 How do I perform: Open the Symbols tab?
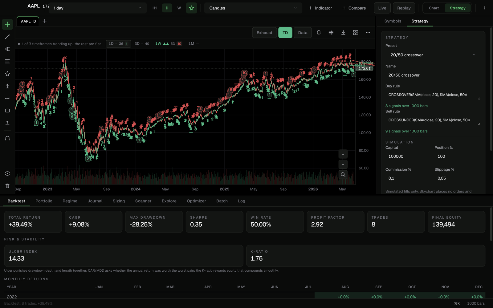(393, 21)
